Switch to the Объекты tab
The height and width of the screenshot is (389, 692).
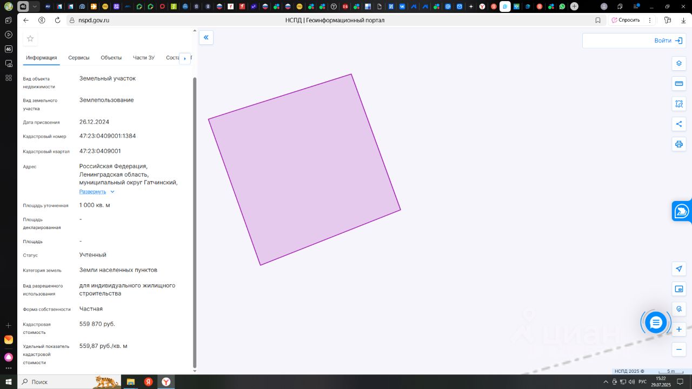coord(111,58)
